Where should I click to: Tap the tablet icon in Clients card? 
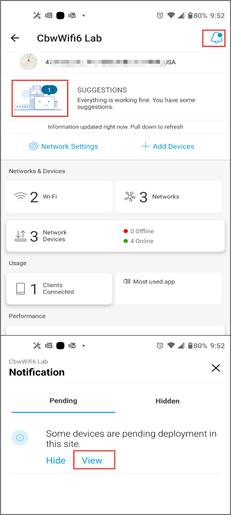[x=20, y=289]
